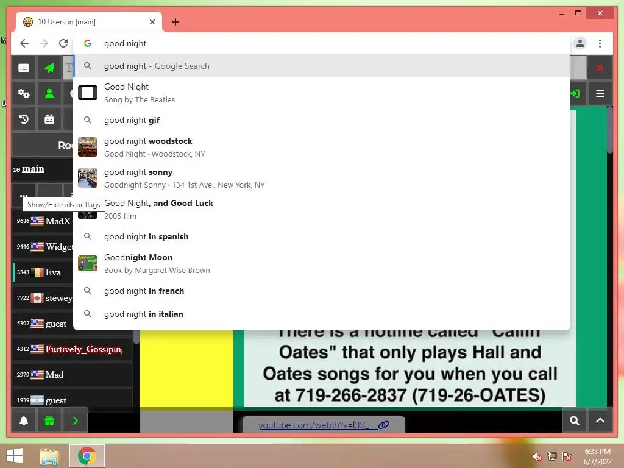
Task: Open the 'main' room link
Action: (x=33, y=169)
